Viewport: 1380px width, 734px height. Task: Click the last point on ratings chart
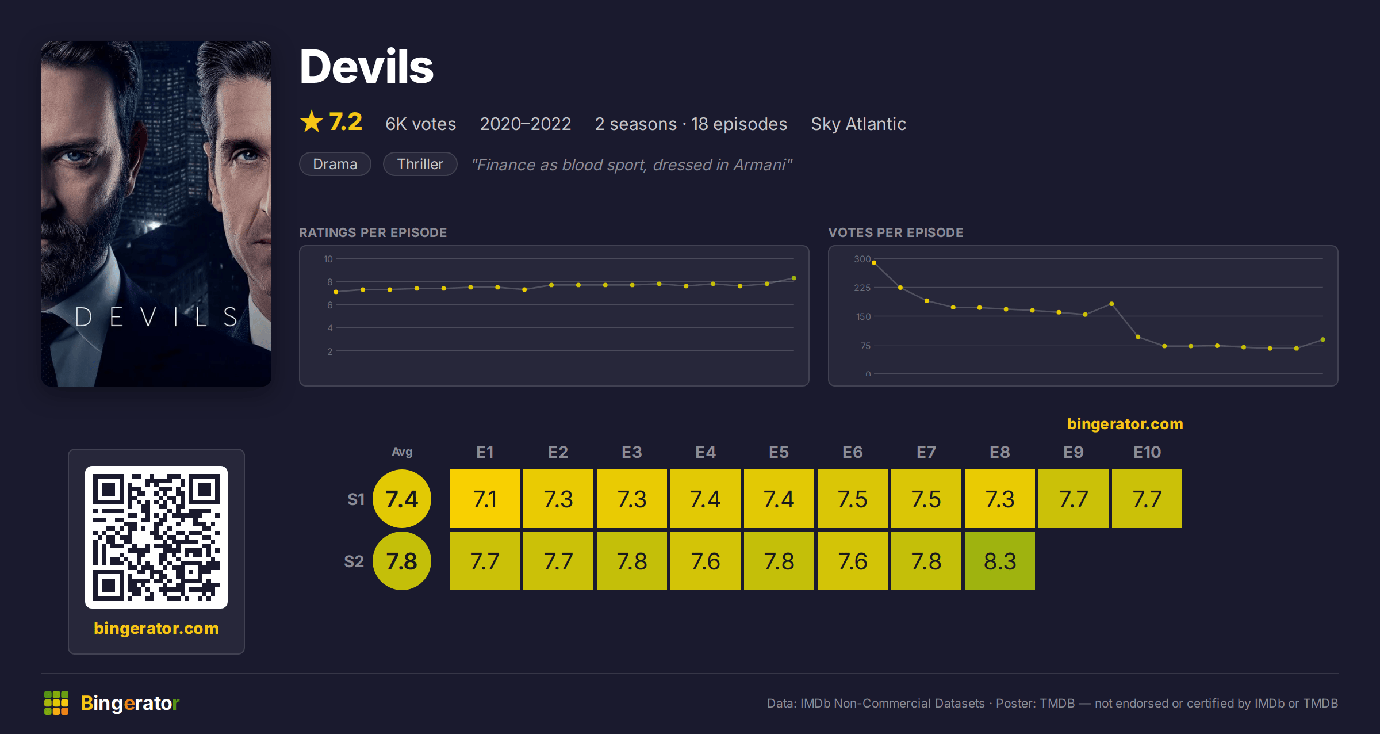pos(794,278)
